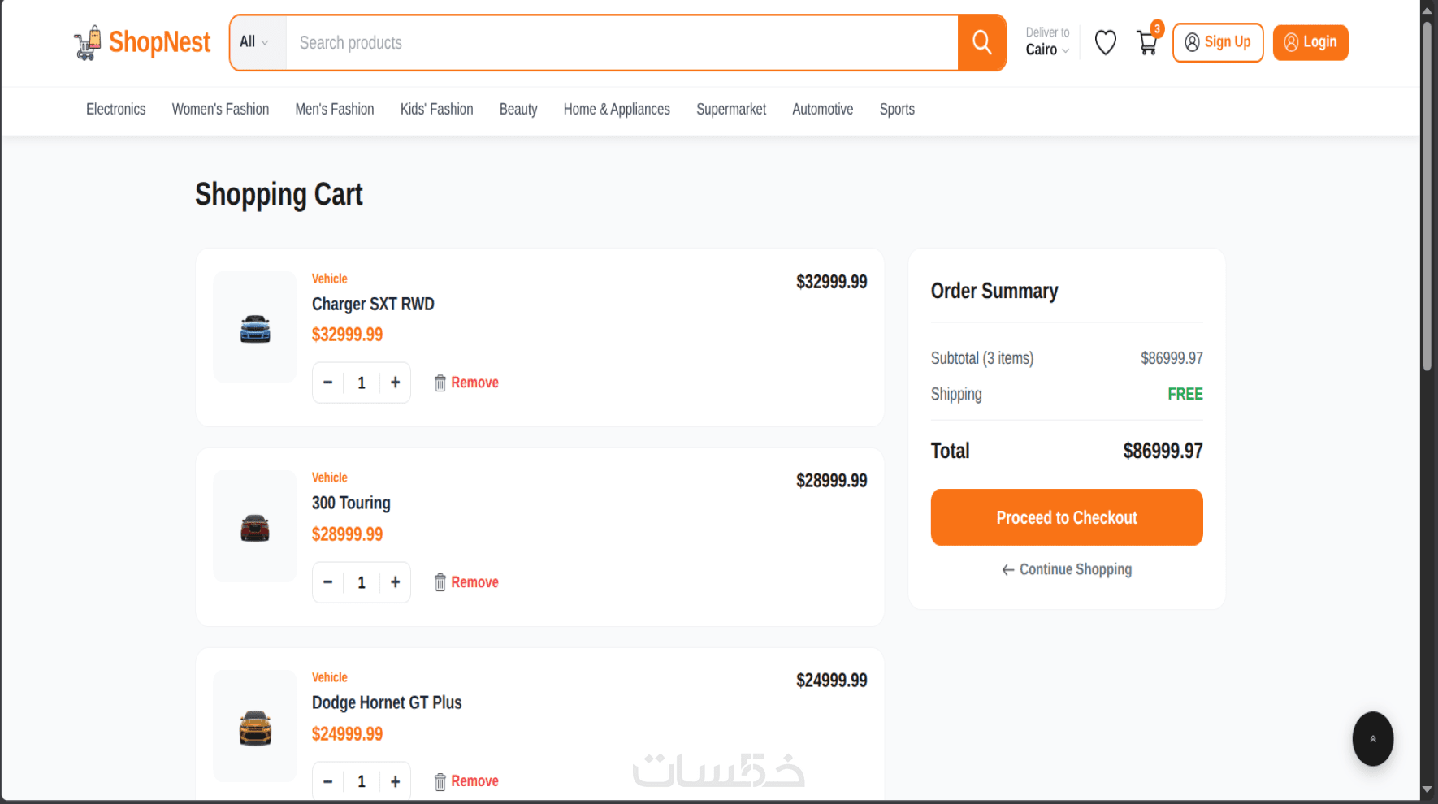This screenshot has width=1438, height=804.
Task: Open the shopping cart icon in header
Action: [1147, 42]
